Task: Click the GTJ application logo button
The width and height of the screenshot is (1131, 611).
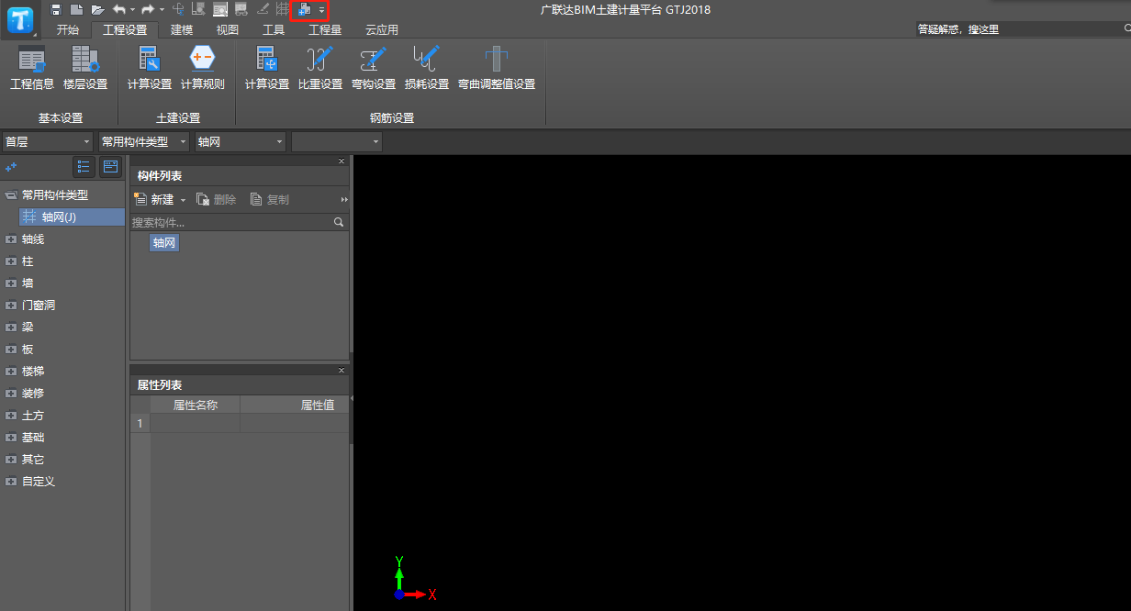Action: pyautogui.click(x=19, y=19)
